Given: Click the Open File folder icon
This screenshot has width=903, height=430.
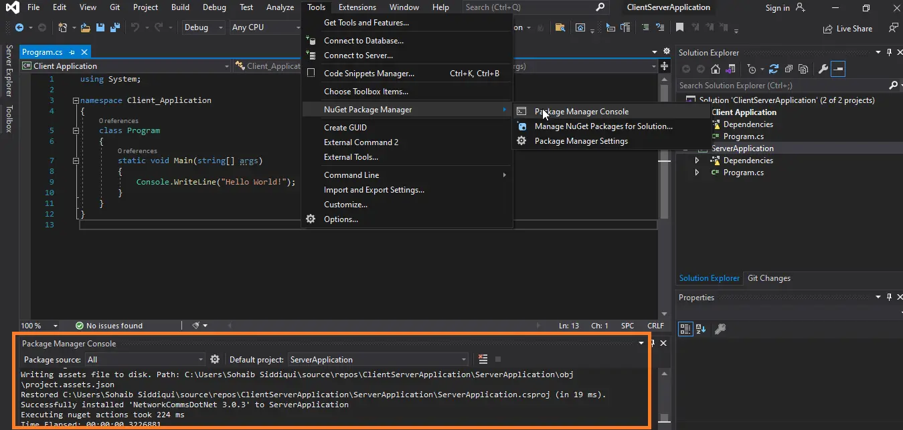Looking at the screenshot, I should tap(86, 27).
